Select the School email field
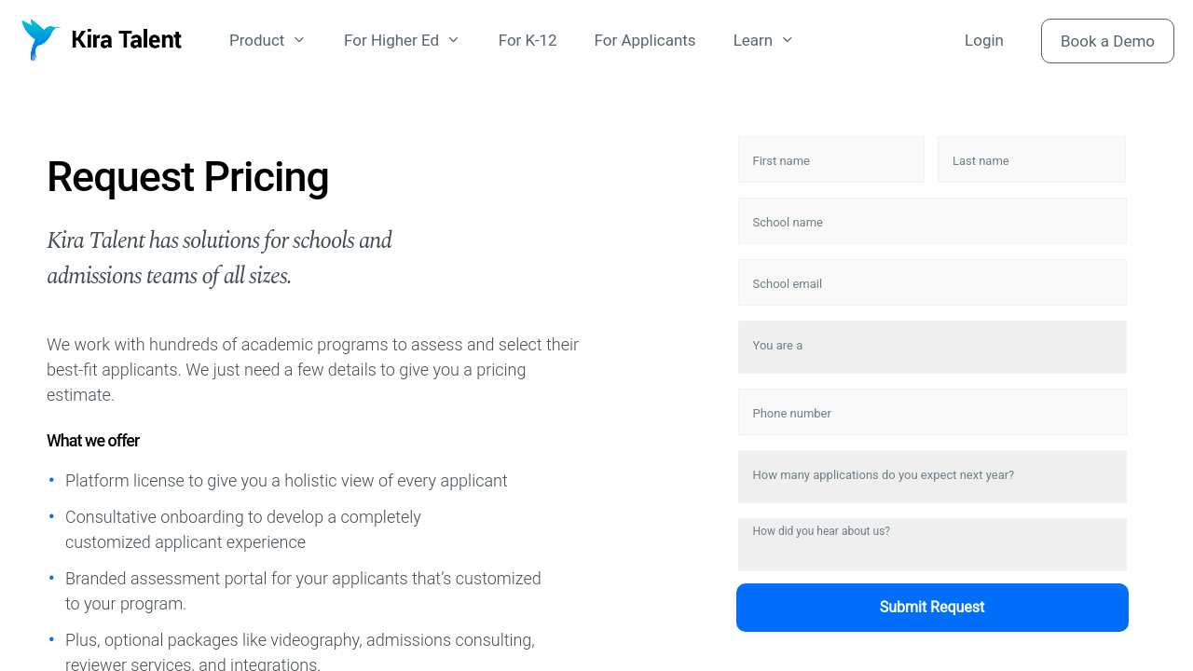Image resolution: width=1193 pixels, height=671 pixels. tap(932, 283)
